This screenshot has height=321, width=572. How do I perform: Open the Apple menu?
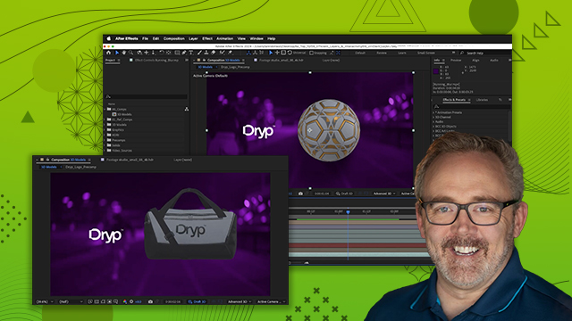(x=109, y=38)
